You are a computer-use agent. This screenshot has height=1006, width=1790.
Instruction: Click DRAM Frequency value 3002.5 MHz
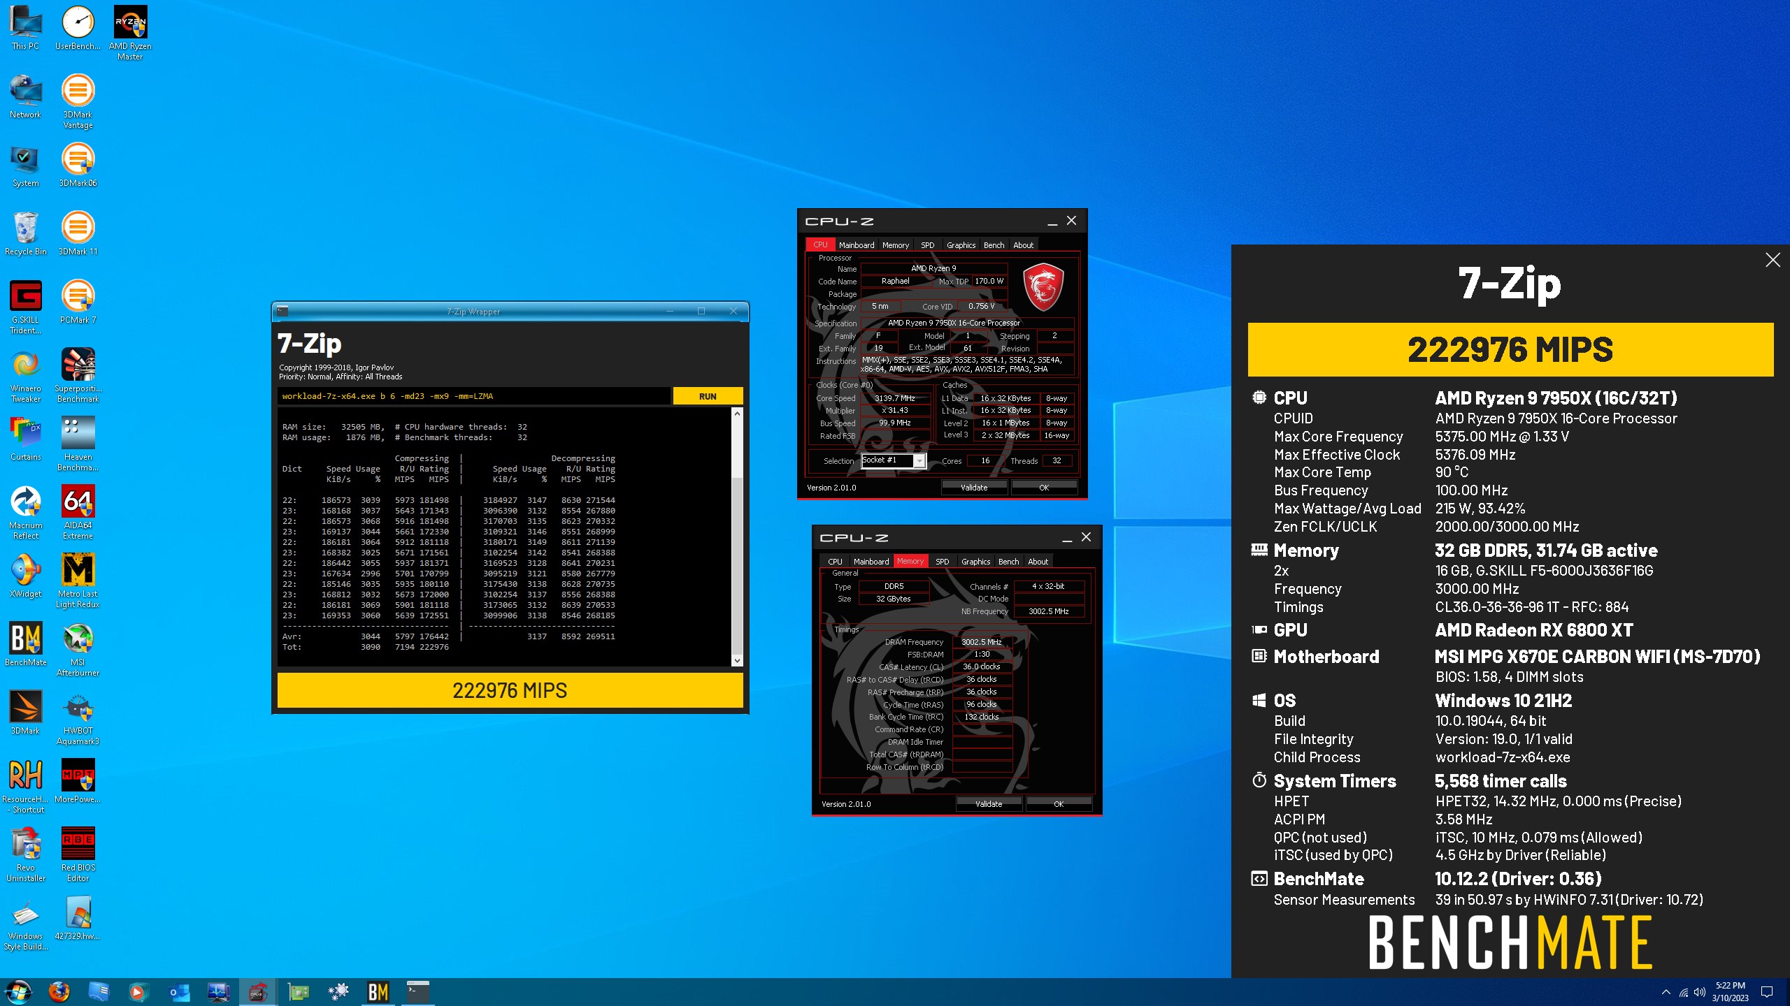[x=982, y=642]
